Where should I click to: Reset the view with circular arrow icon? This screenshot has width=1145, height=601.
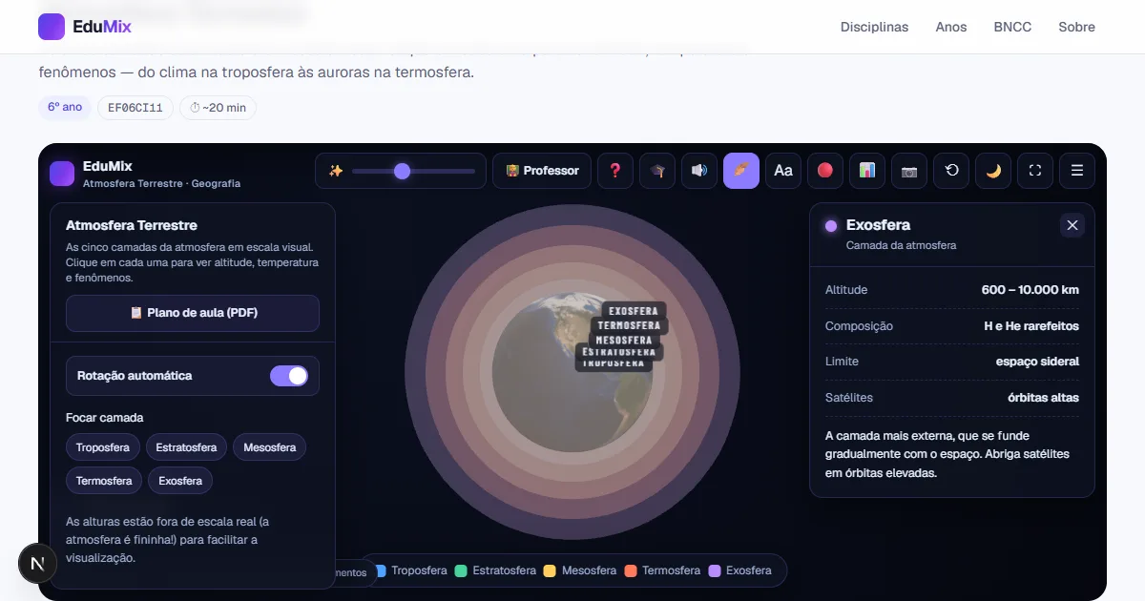951,171
